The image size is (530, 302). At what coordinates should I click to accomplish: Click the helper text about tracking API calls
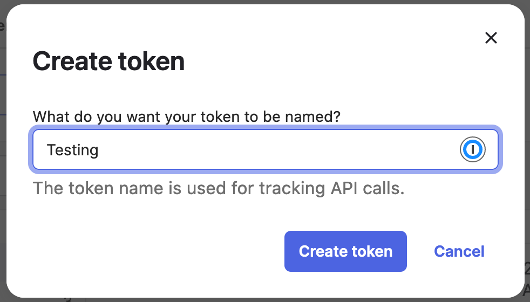pyautogui.click(x=219, y=188)
